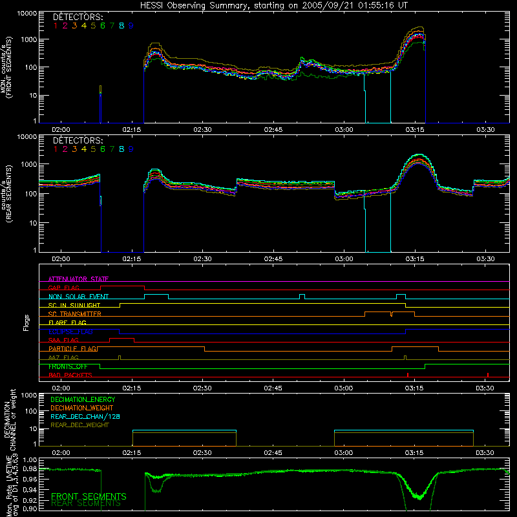Select detector 9 number in front segments legend
Screen dimensions: 517x517
coord(131,26)
